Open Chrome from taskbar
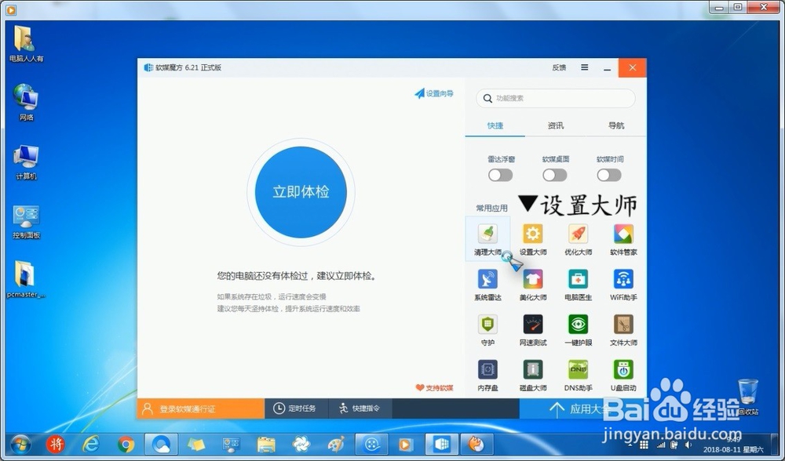This screenshot has width=785, height=461. tap(126, 444)
